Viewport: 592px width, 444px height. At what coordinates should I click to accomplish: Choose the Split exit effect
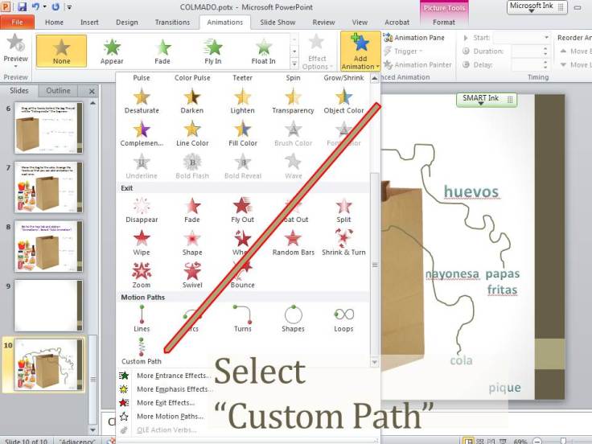pyautogui.click(x=343, y=210)
